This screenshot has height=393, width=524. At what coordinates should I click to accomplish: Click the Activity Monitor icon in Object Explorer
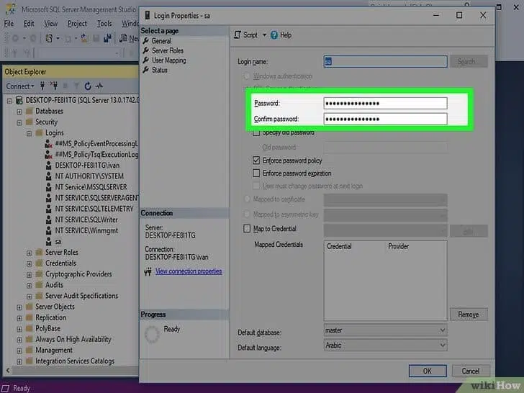pos(99,86)
